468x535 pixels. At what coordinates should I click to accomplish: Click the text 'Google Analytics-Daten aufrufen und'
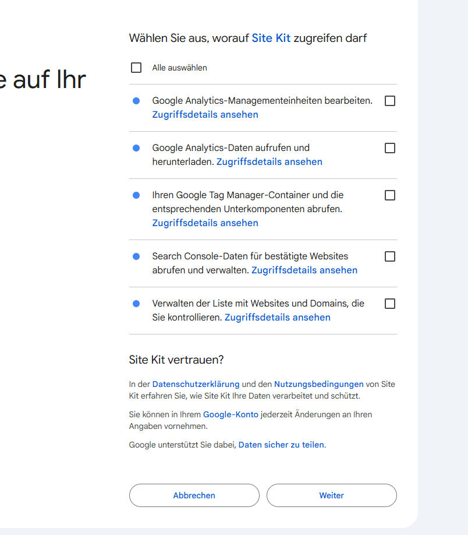[231, 148]
